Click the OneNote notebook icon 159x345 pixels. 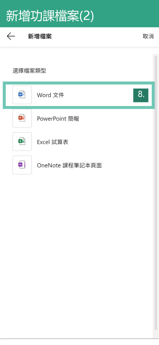tap(22, 165)
